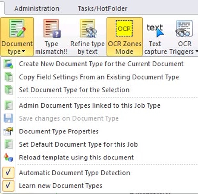This screenshot has width=198, height=194.
Task: Click the Admin Document Types menu icon
Action: [9, 105]
